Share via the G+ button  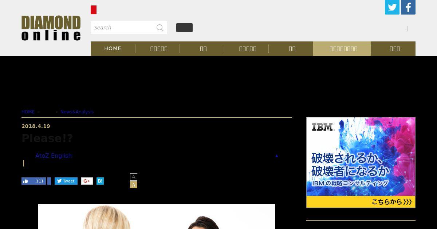point(87,181)
